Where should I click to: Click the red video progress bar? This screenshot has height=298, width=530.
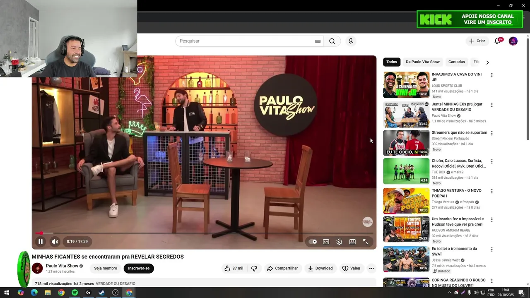coord(204,233)
